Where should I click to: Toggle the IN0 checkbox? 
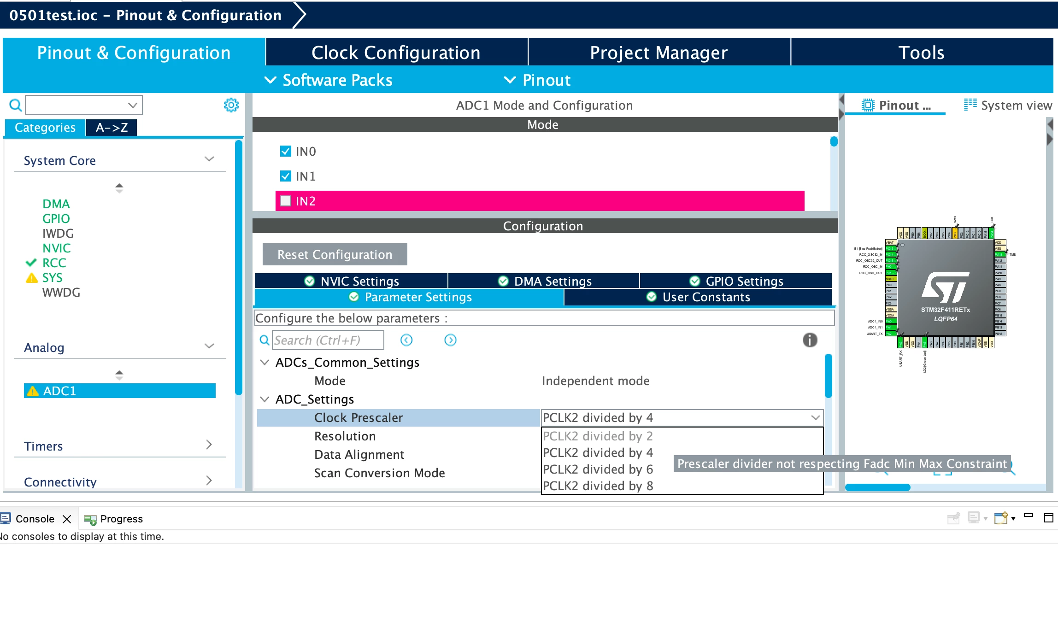click(x=286, y=151)
